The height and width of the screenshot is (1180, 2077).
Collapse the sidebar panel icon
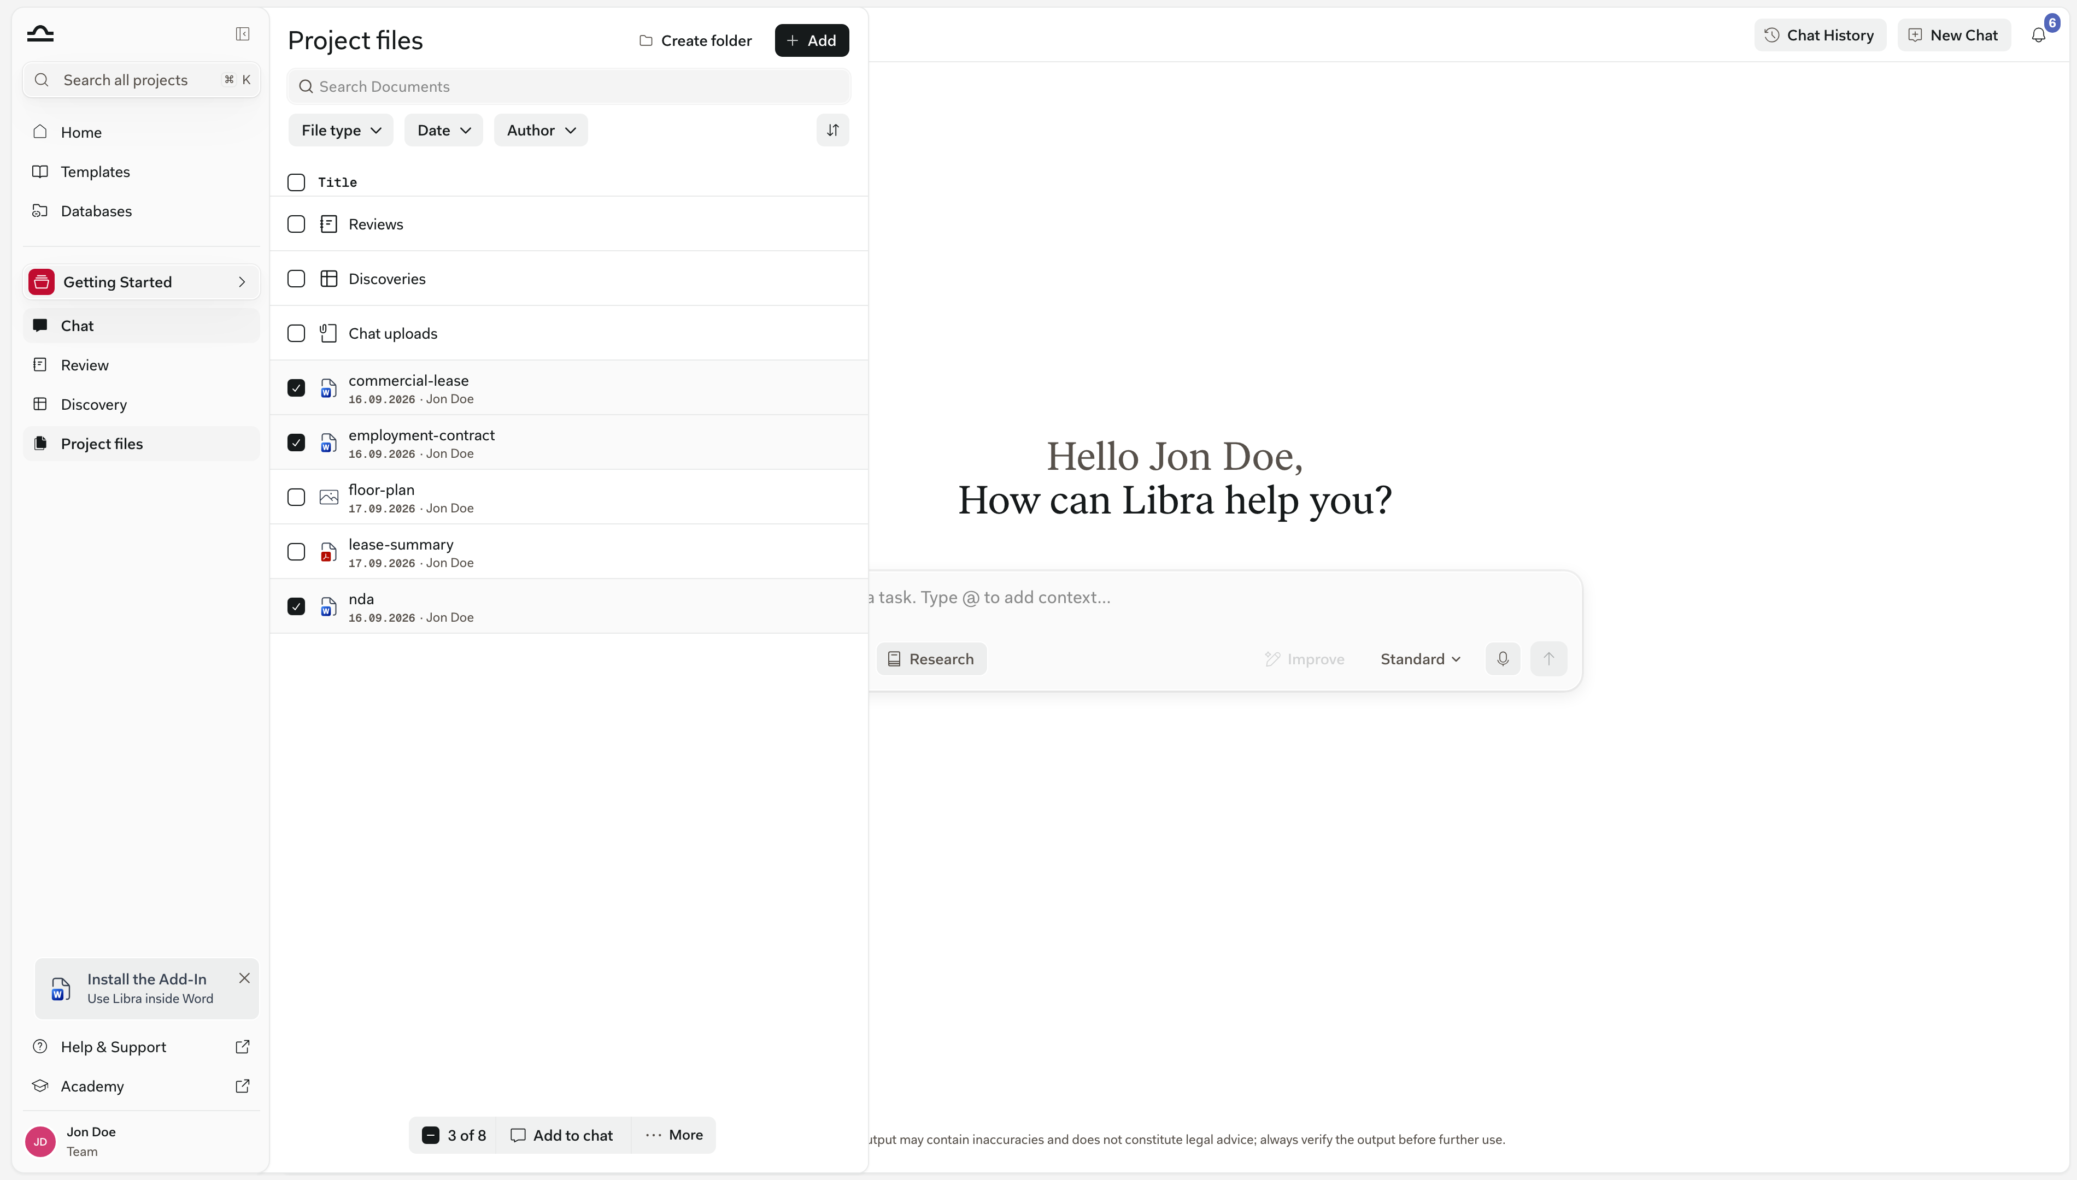pos(242,33)
